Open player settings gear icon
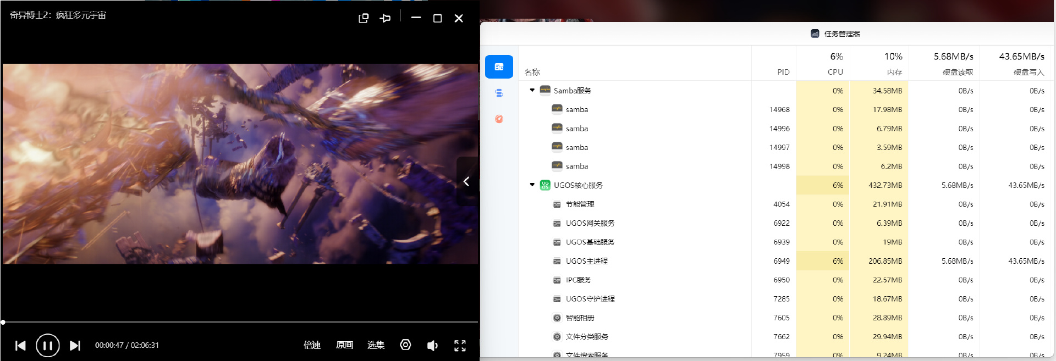1056x361 pixels. (405, 345)
